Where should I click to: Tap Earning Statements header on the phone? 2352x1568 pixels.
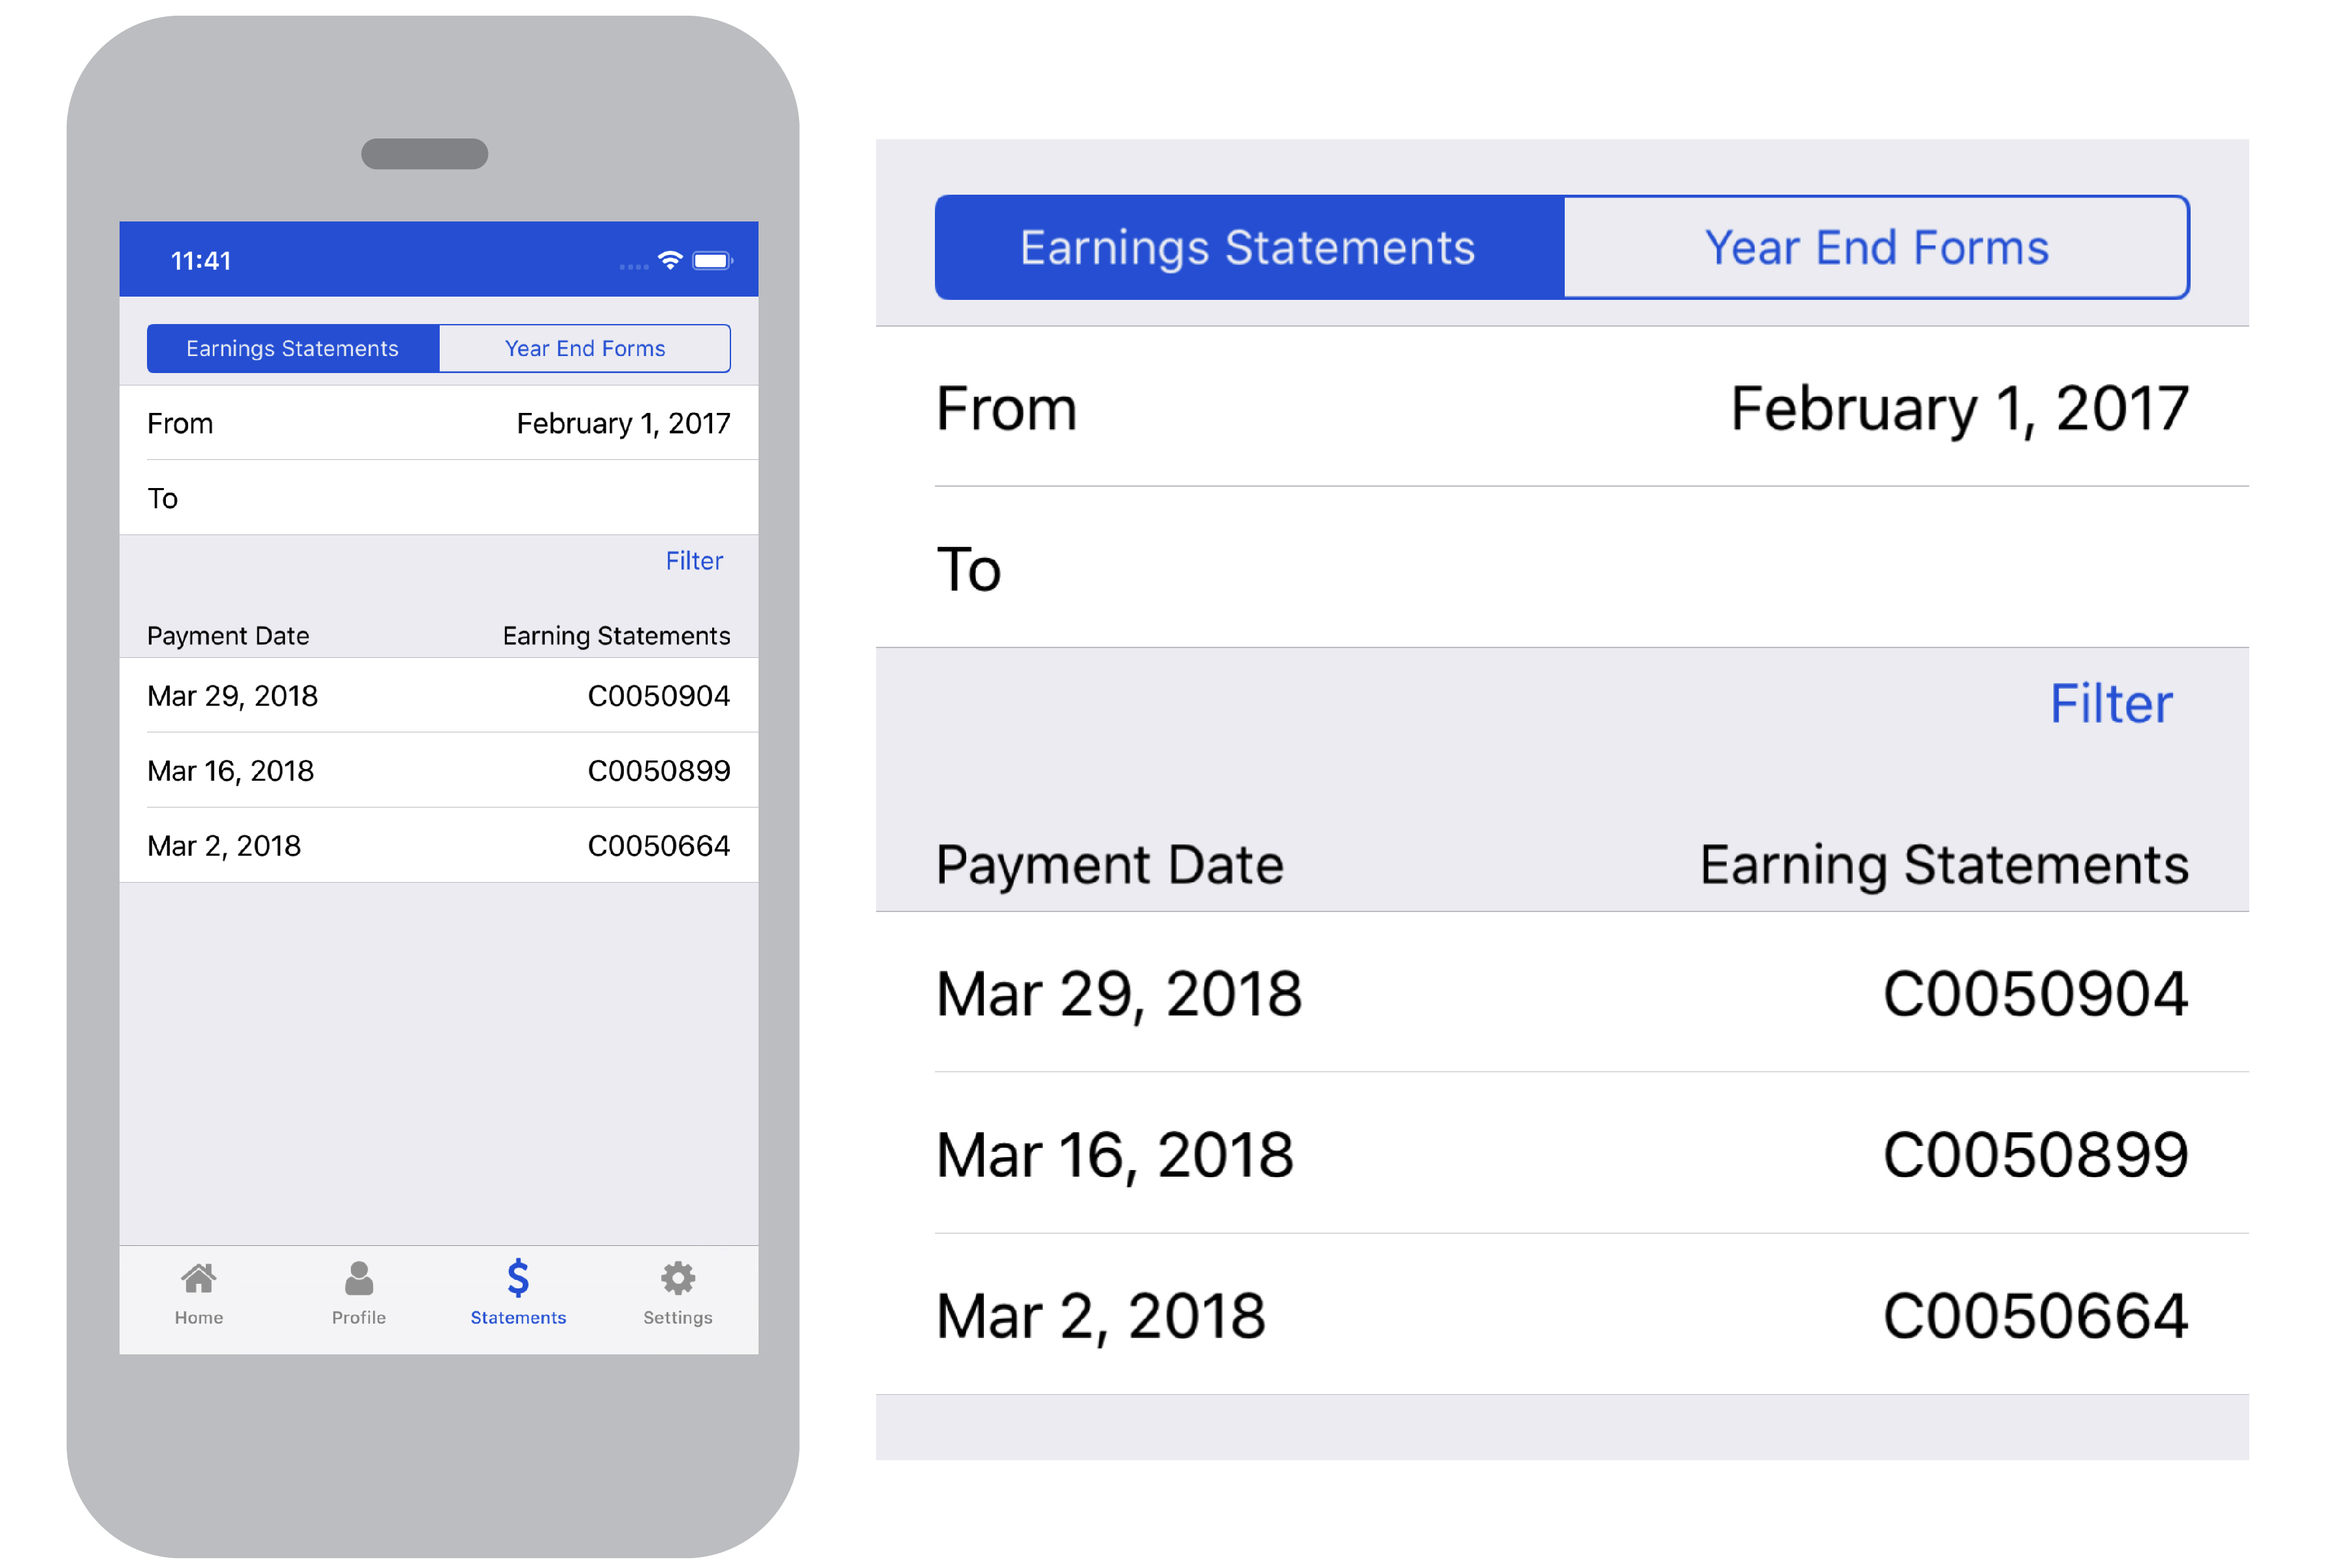click(x=616, y=636)
